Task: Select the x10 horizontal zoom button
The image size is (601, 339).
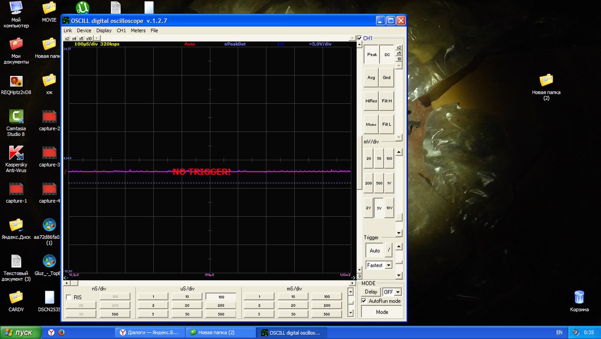Action: tap(89, 38)
